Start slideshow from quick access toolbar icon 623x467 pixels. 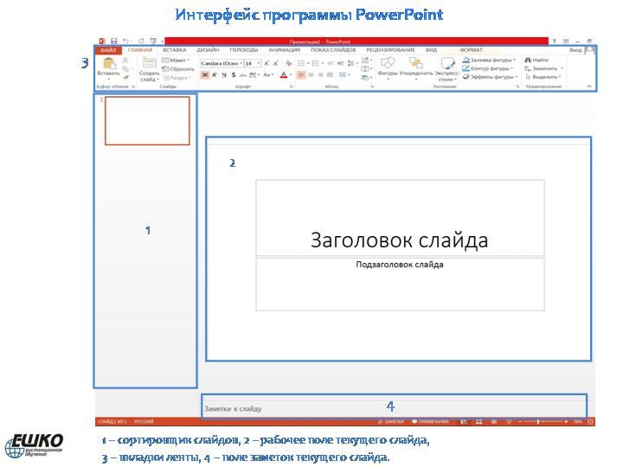coord(153,41)
